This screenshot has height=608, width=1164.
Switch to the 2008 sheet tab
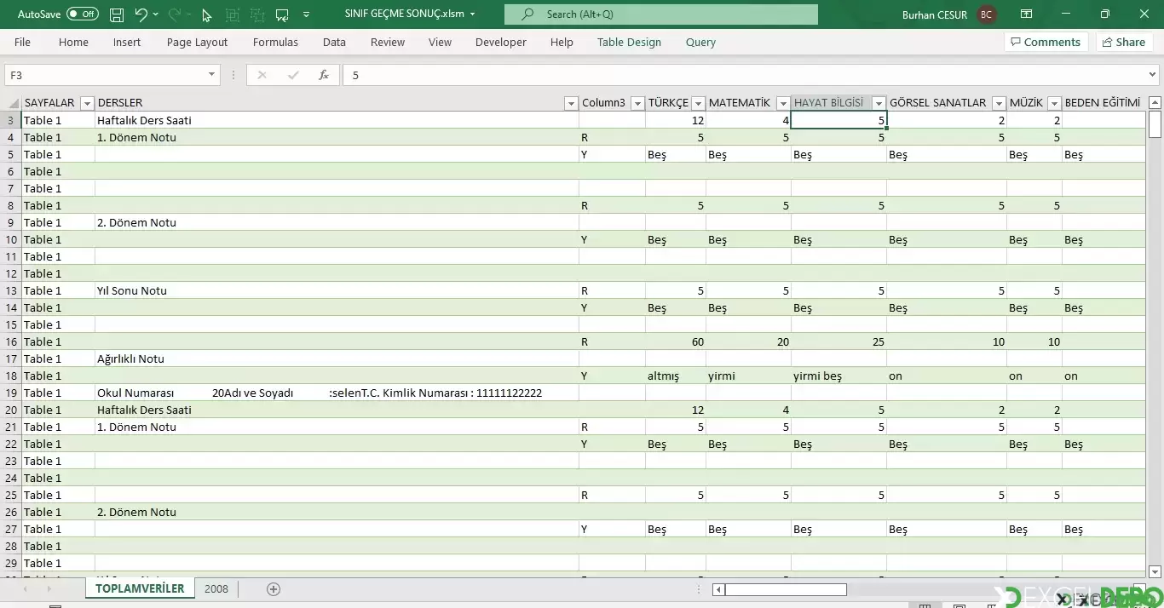[216, 588]
